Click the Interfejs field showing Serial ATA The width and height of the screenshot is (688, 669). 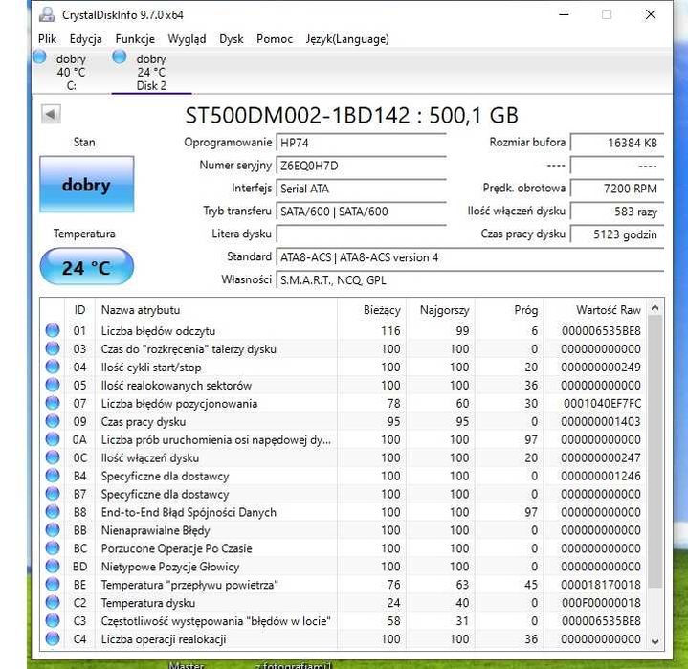362,189
